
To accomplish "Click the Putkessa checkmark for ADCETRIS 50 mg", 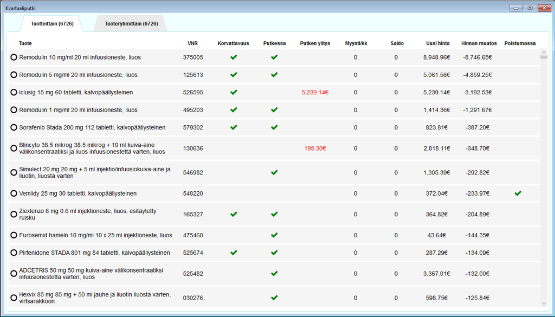I will [274, 274].
